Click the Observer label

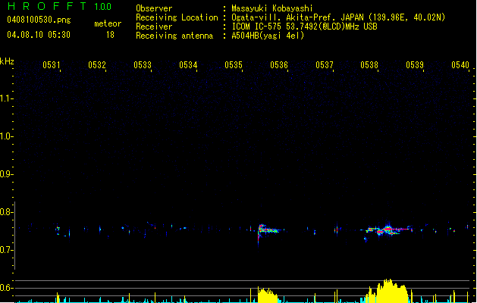tap(154, 8)
